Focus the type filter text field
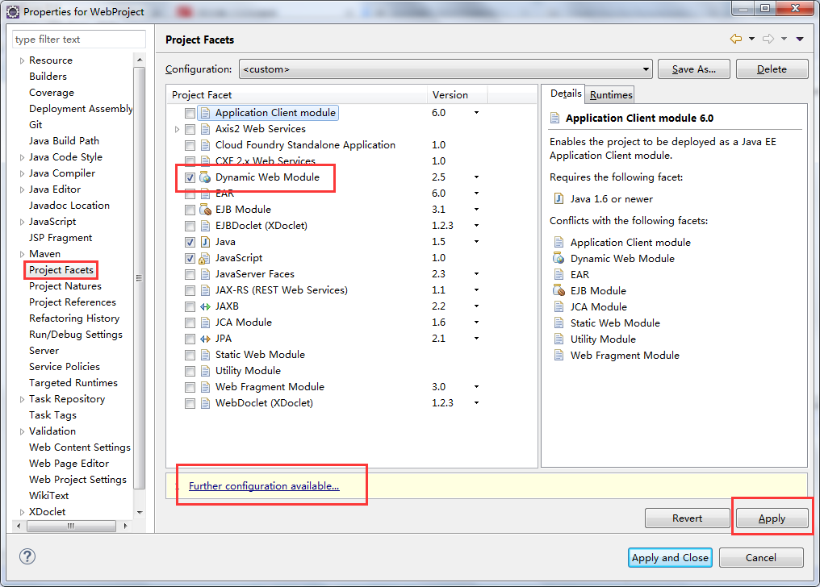Image resolution: width=820 pixels, height=587 pixels. point(79,40)
